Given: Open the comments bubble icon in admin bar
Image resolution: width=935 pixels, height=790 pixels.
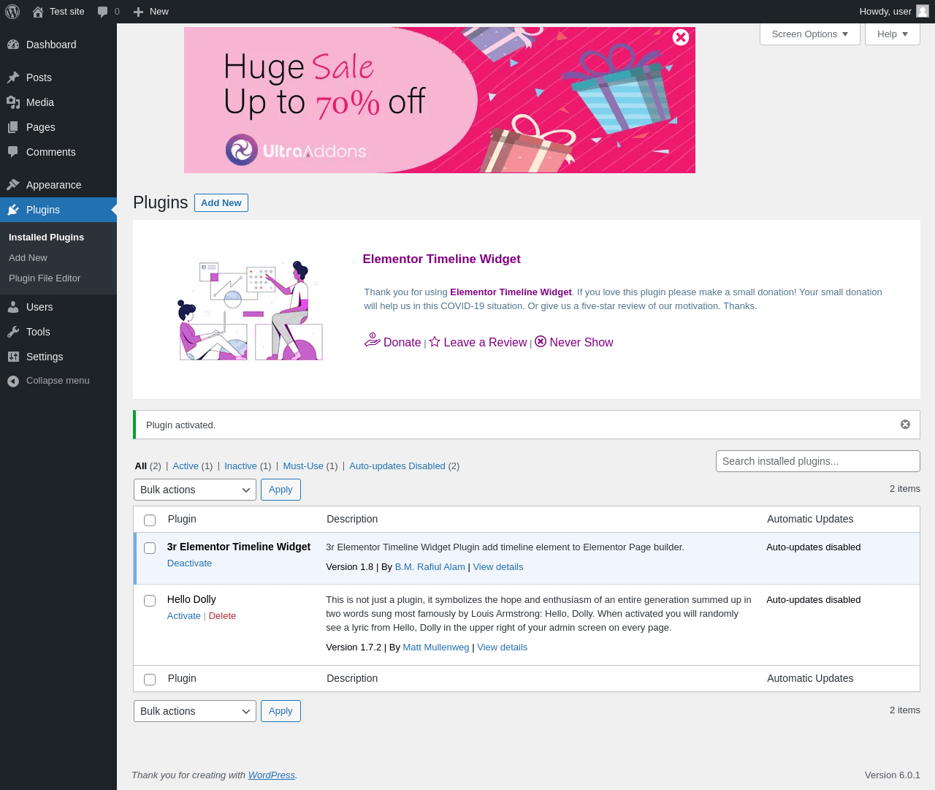Looking at the screenshot, I should pos(102,12).
